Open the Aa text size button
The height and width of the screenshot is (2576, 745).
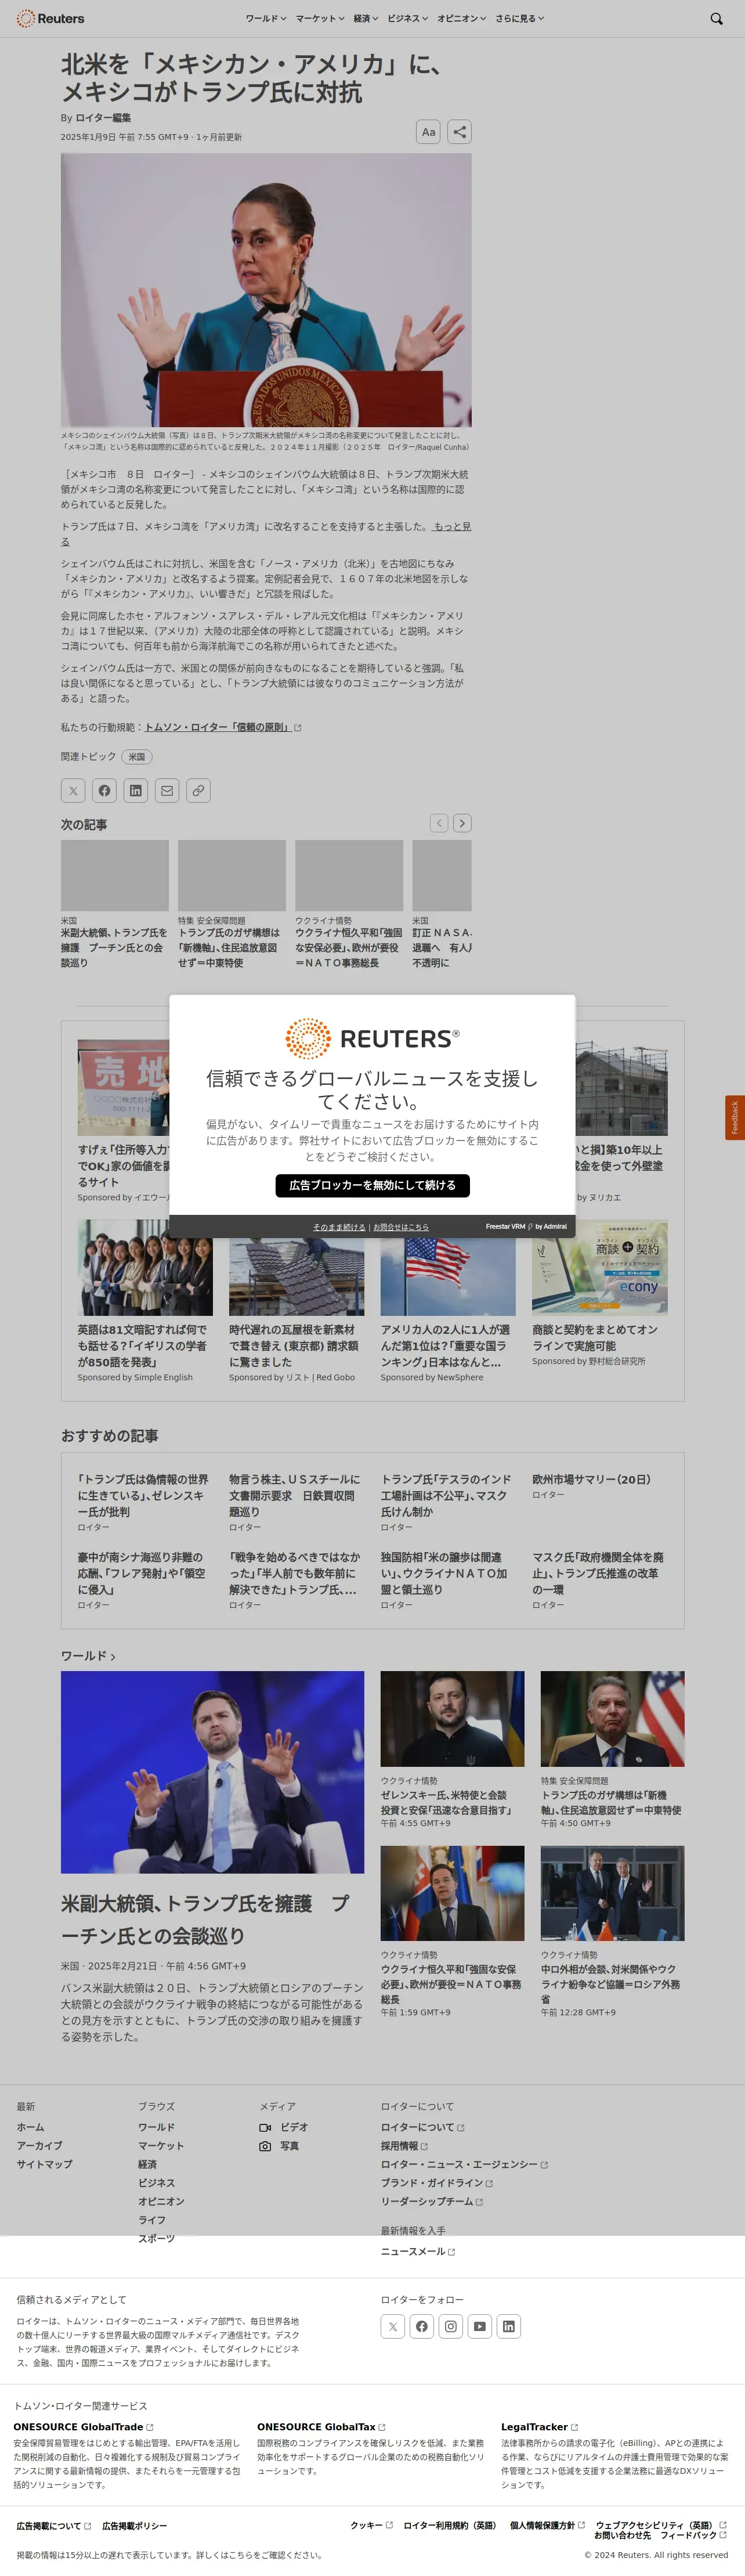428,131
